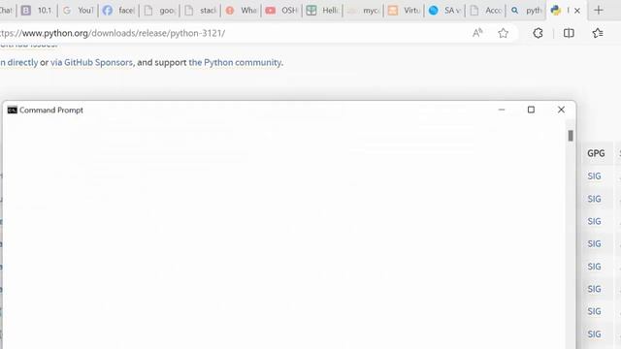The height and width of the screenshot is (349, 621).
Task: Switch to the Facebook tab
Action: pos(118,11)
